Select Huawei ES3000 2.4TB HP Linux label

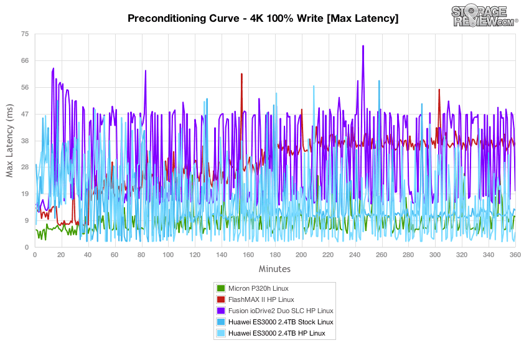click(277, 333)
